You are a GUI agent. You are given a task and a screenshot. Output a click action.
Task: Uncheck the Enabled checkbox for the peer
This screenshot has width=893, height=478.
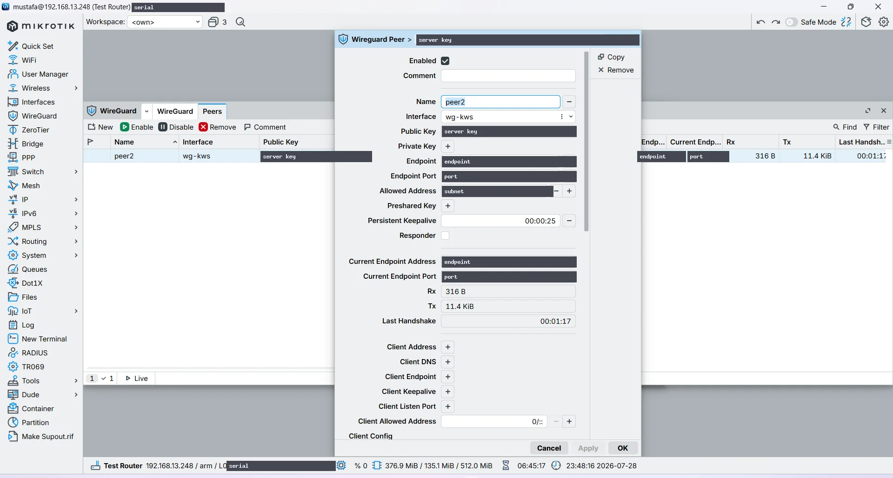(x=445, y=61)
